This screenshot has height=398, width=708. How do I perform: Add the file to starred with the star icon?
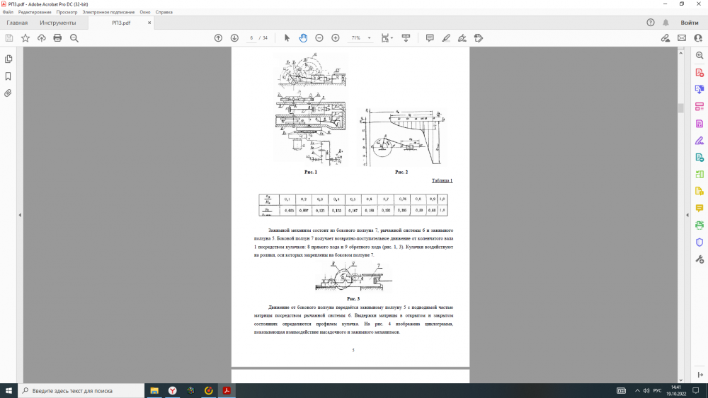point(25,38)
